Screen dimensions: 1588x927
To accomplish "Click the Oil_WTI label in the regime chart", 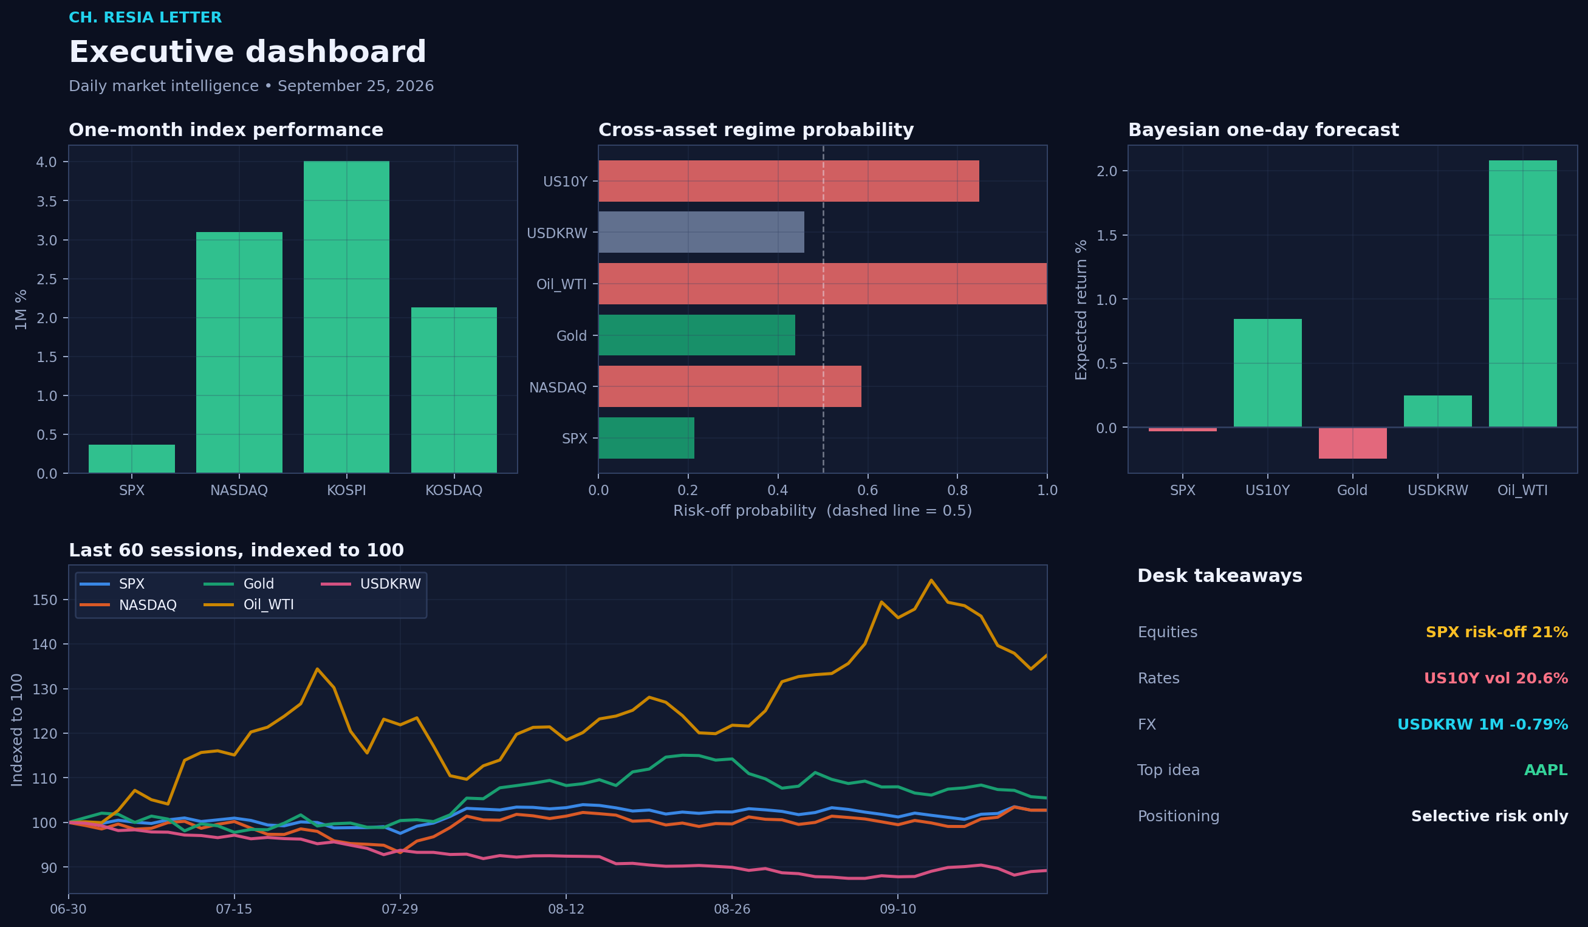I will (561, 284).
